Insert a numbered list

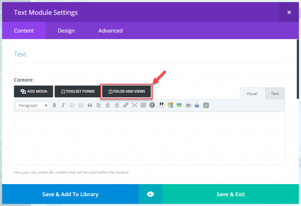coord(81,105)
